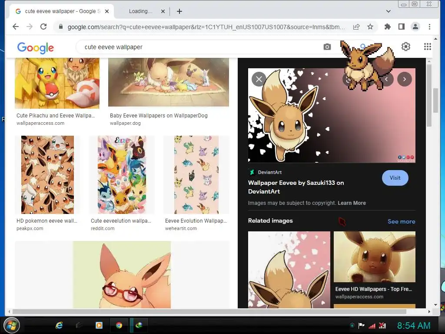Switch to the 'Loading...' tab

pyautogui.click(x=140, y=11)
